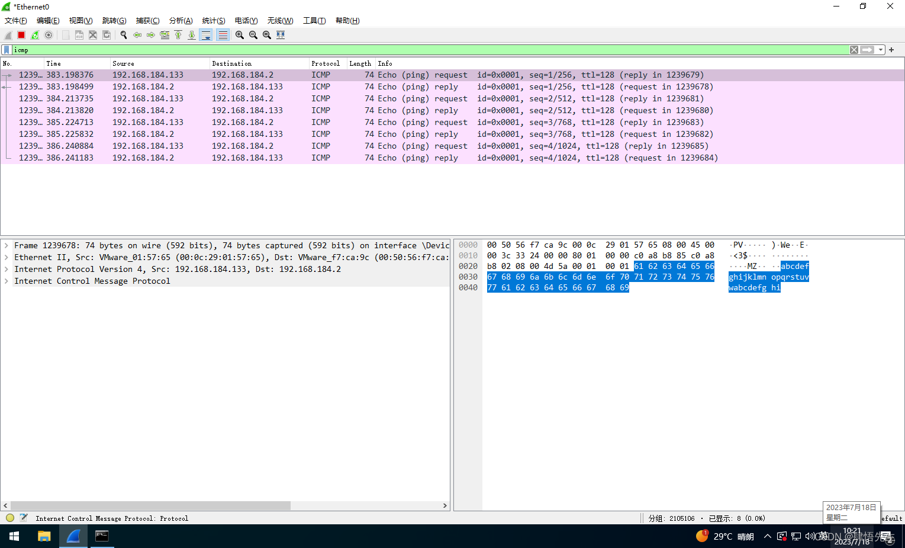Jump to last packet icon

(x=192, y=35)
